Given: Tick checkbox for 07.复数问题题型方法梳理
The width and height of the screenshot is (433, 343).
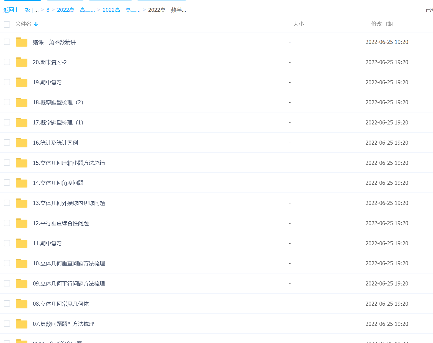Looking at the screenshot, I should (x=7, y=324).
